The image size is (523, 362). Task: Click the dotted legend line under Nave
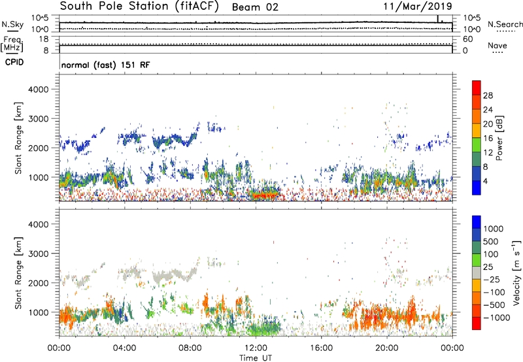[498, 52]
